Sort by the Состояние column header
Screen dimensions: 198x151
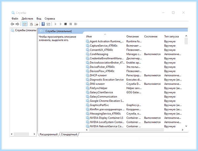click(x=151, y=36)
